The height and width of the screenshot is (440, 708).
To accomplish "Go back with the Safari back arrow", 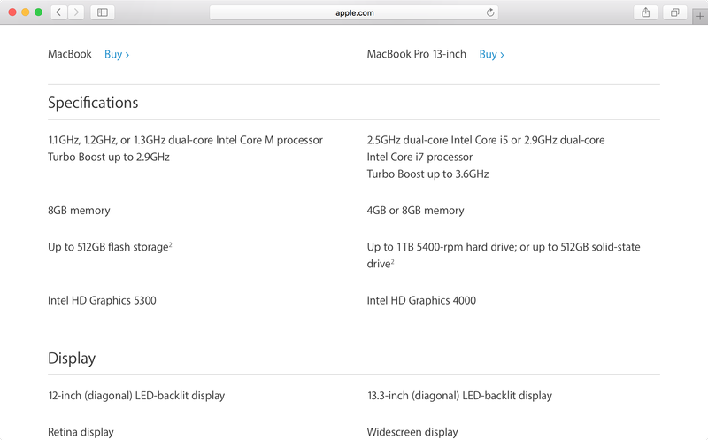I will tap(58, 12).
